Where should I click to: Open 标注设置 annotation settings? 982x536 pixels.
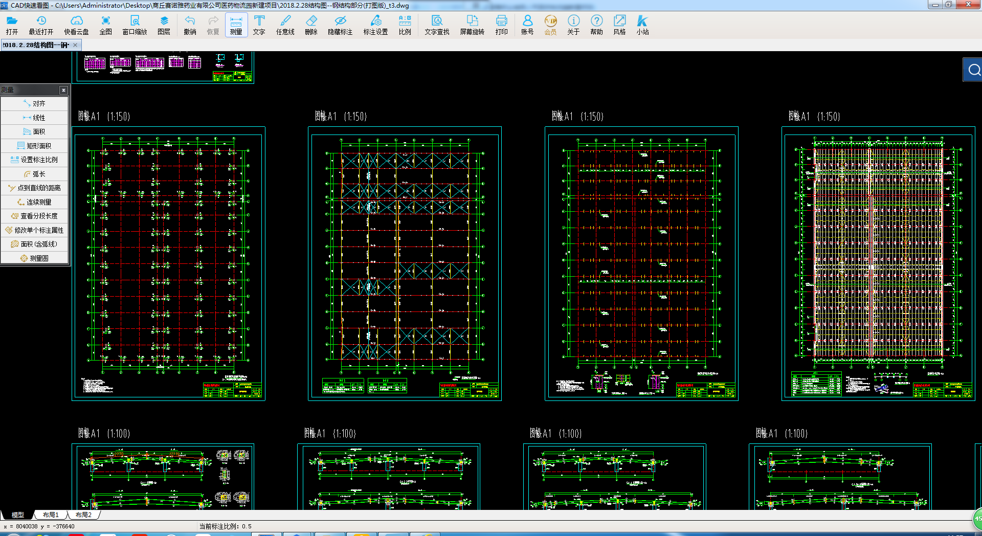(x=375, y=25)
